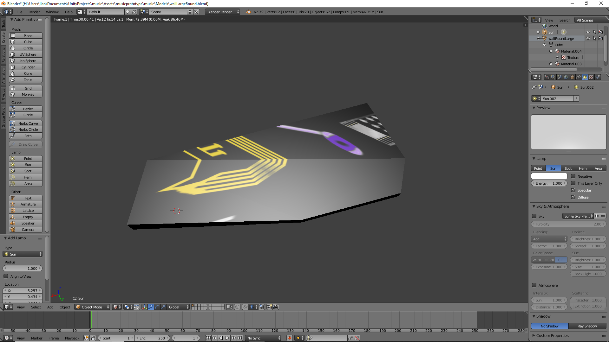Open the World properties tab

click(x=566, y=77)
